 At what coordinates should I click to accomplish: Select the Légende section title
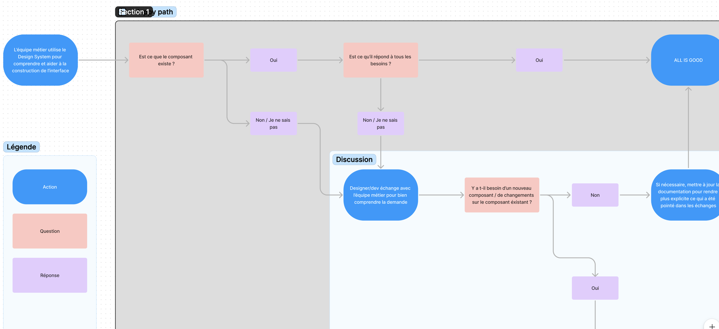22,147
